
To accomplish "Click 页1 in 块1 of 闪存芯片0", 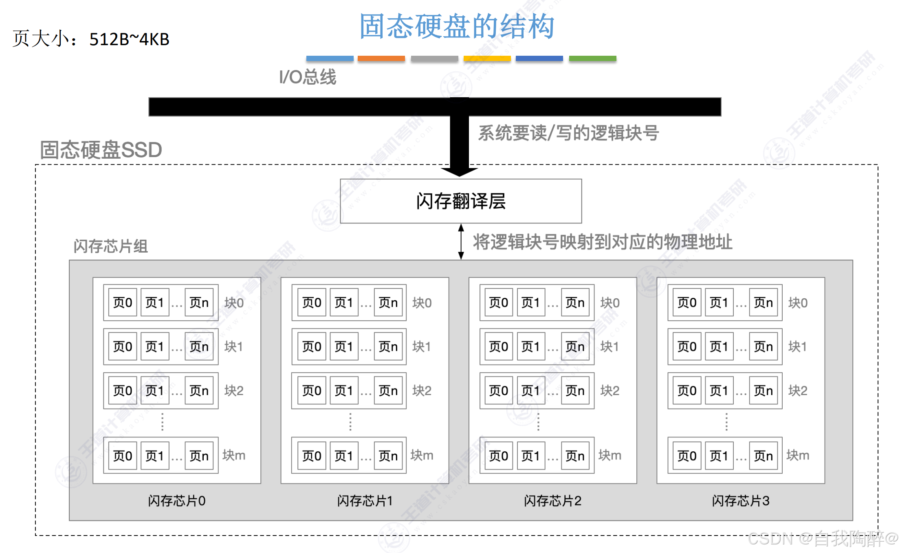I will tap(154, 346).
